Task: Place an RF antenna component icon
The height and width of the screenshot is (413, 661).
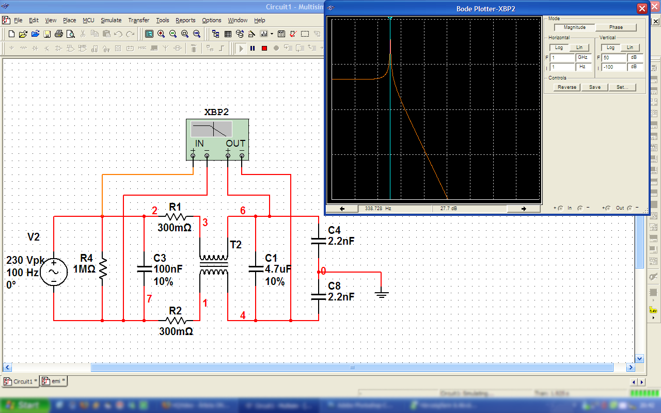Action: coord(166,48)
